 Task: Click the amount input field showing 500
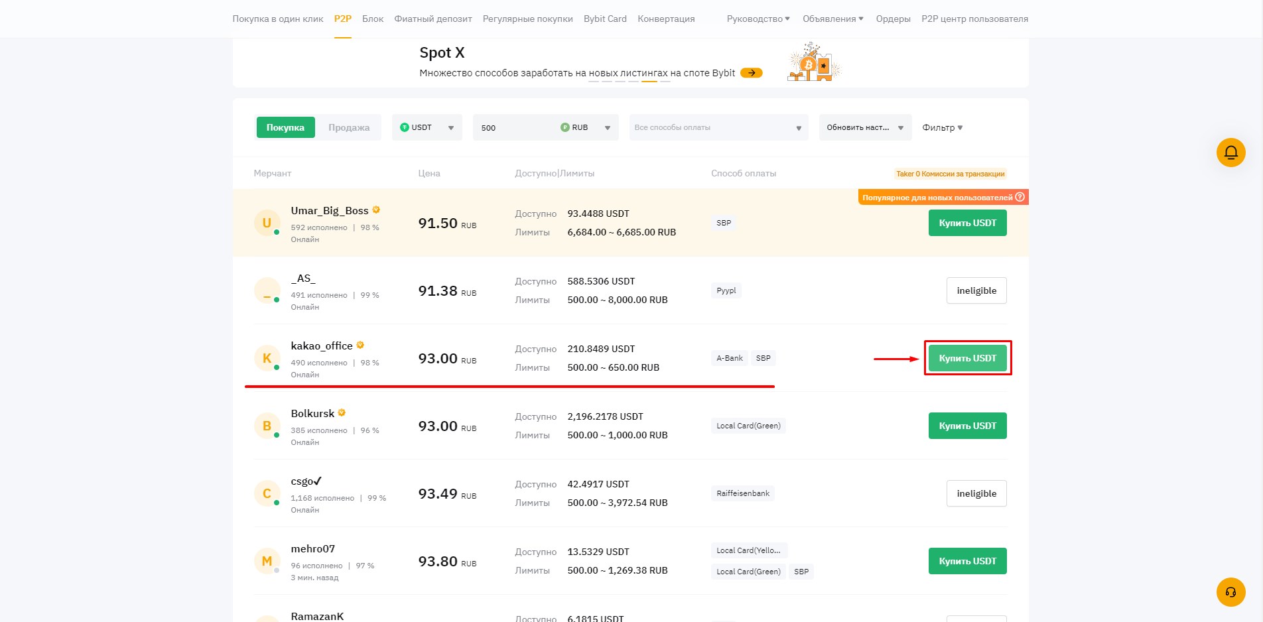514,127
